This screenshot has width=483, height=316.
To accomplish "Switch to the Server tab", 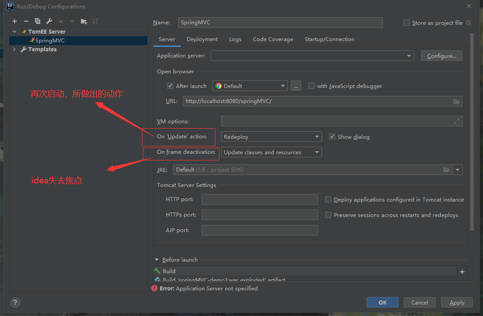I will tap(167, 39).
